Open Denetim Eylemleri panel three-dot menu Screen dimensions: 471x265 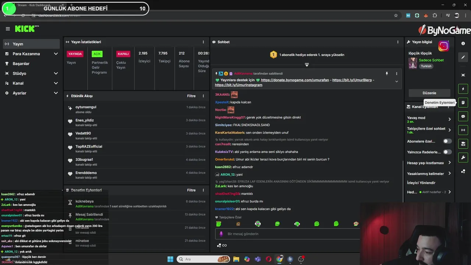(x=203, y=190)
